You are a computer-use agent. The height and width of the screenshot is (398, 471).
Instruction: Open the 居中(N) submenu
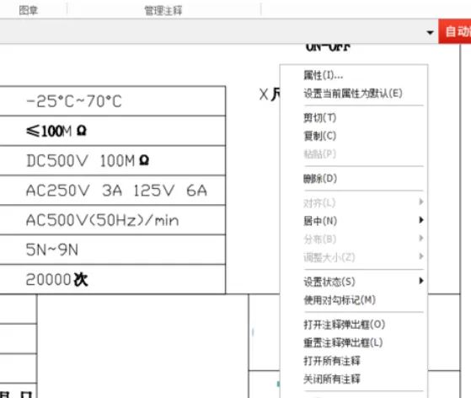point(354,221)
